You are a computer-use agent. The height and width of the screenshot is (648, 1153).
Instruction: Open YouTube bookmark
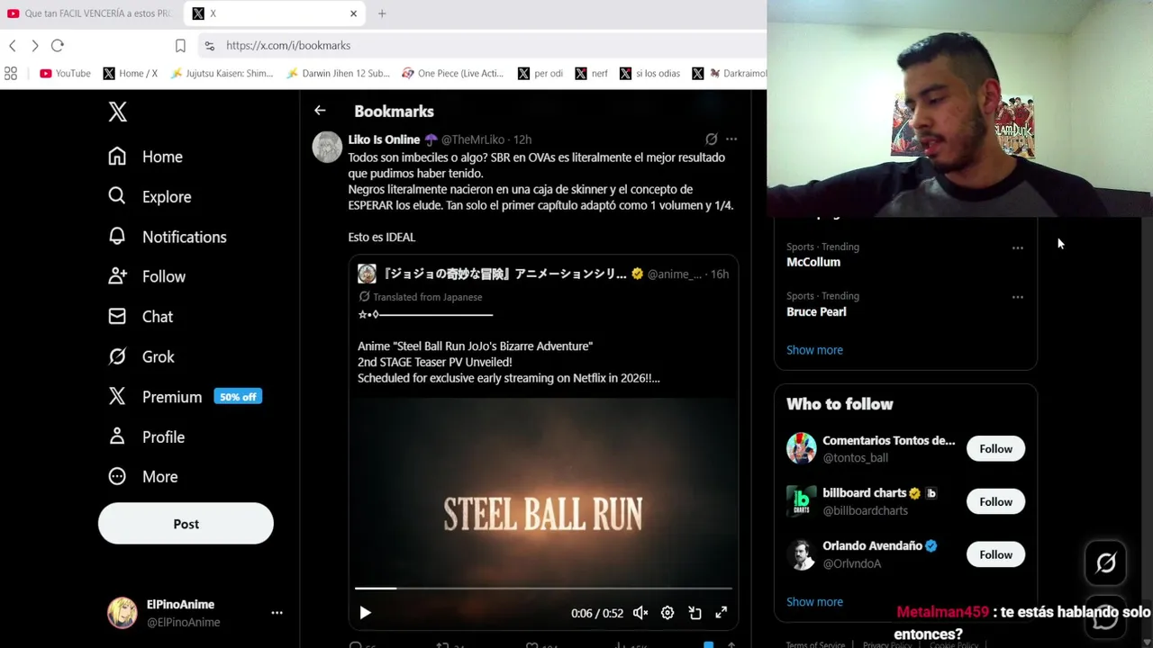65,74
